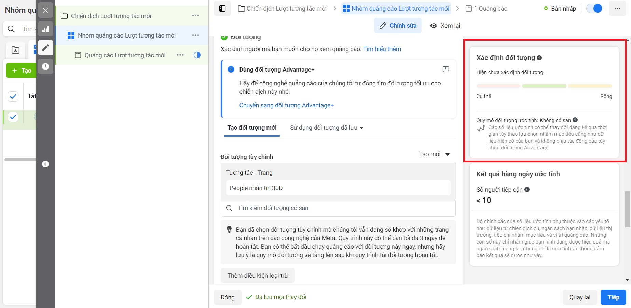Click the horizontal scrollbar in left table
The image size is (631, 308).
coord(20,160)
